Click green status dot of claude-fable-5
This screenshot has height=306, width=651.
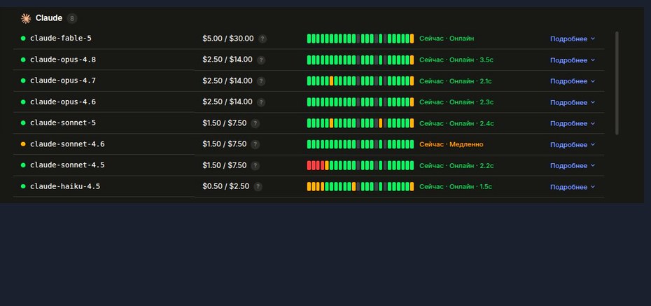23,39
